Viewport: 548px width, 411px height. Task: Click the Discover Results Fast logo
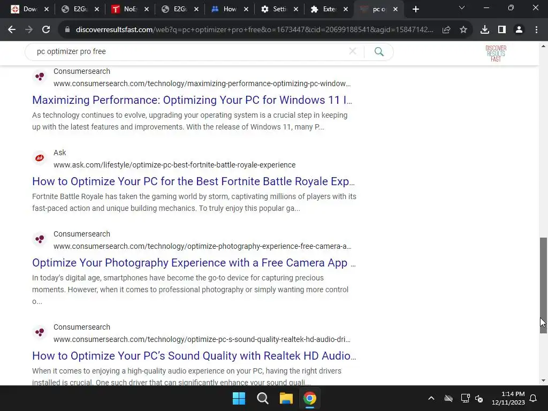coord(496,54)
